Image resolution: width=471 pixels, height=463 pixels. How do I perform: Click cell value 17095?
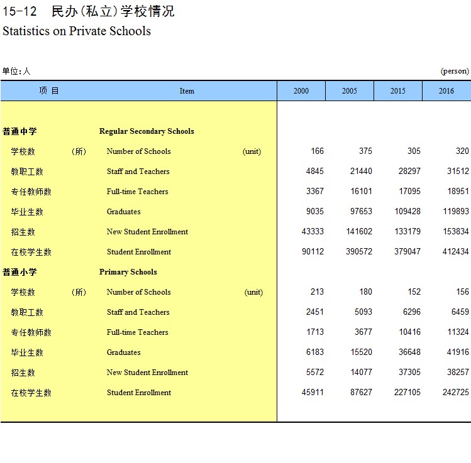[x=409, y=191]
